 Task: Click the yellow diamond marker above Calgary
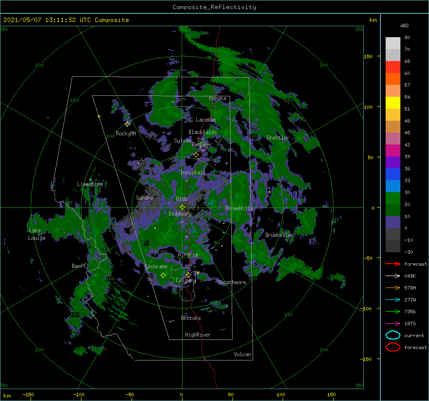[188, 275]
